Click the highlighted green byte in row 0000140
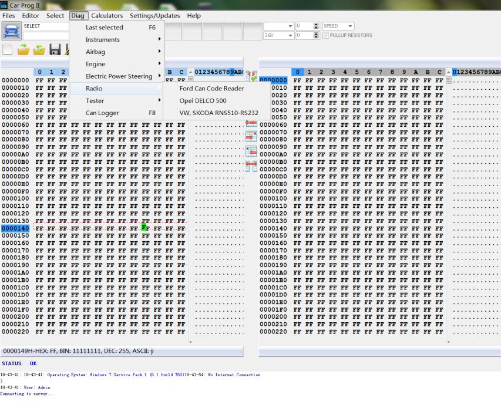 pos(144,228)
